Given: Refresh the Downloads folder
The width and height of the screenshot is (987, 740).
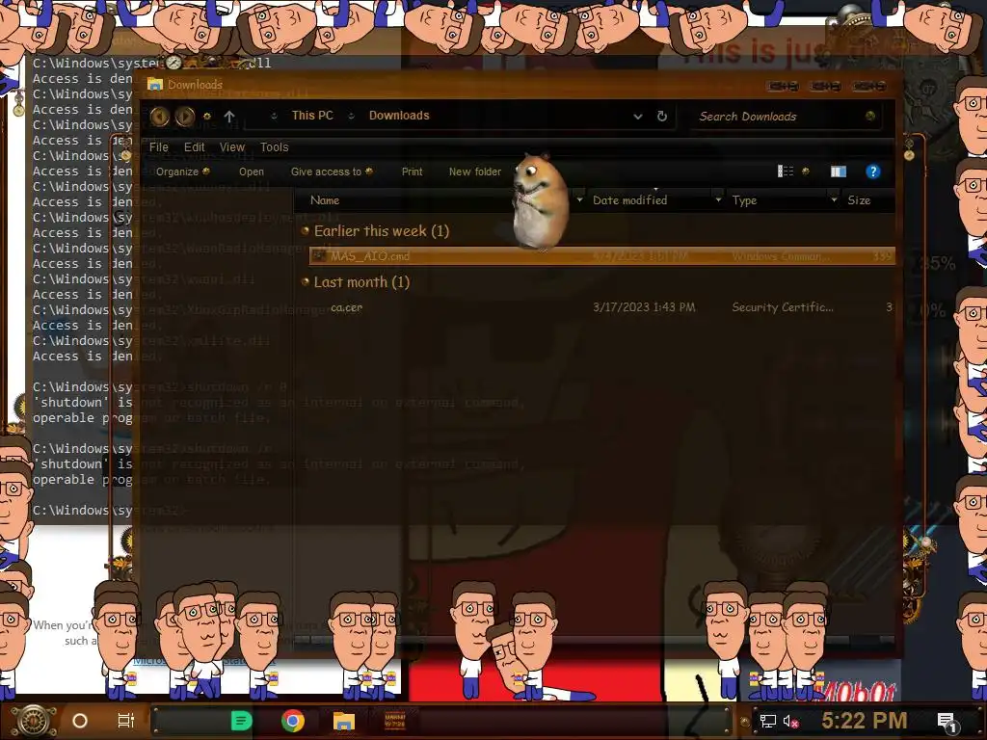Looking at the screenshot, I should (x=661, y=117).
